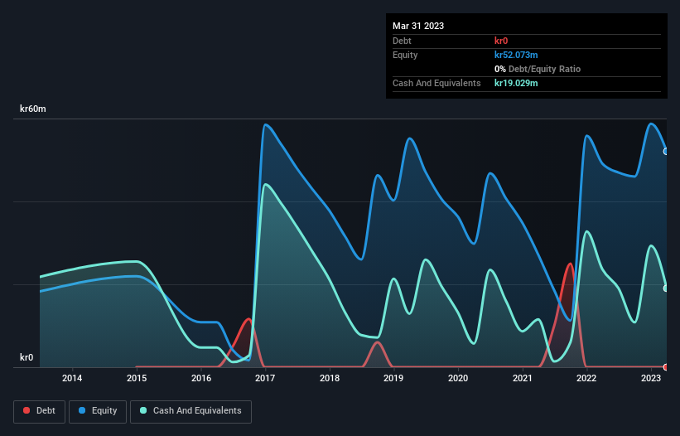The width and height of the screenshot is (680, 436).
Task: Select the Equity data point marker
Action: click(x=666, y=152)
